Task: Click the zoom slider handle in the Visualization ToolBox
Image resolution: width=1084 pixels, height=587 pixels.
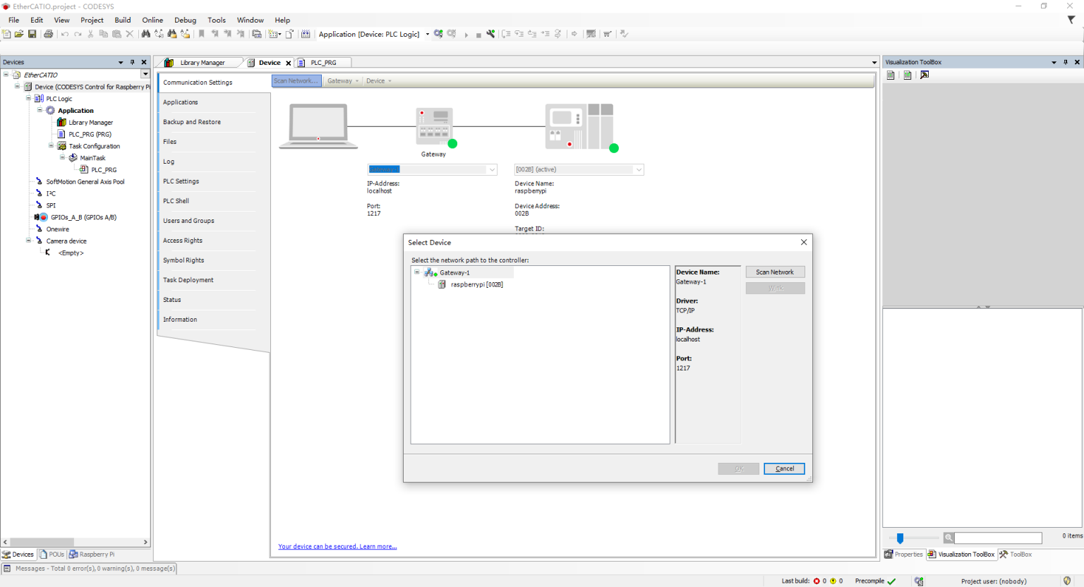Action: pyautogui.click(x=900, y=538)
